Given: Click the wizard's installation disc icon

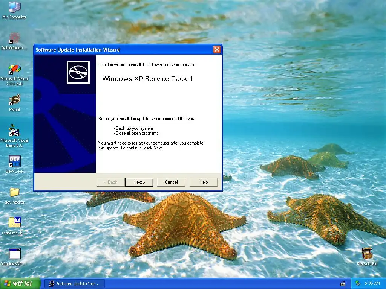Looking at the screenshot, I should [78, 73].
